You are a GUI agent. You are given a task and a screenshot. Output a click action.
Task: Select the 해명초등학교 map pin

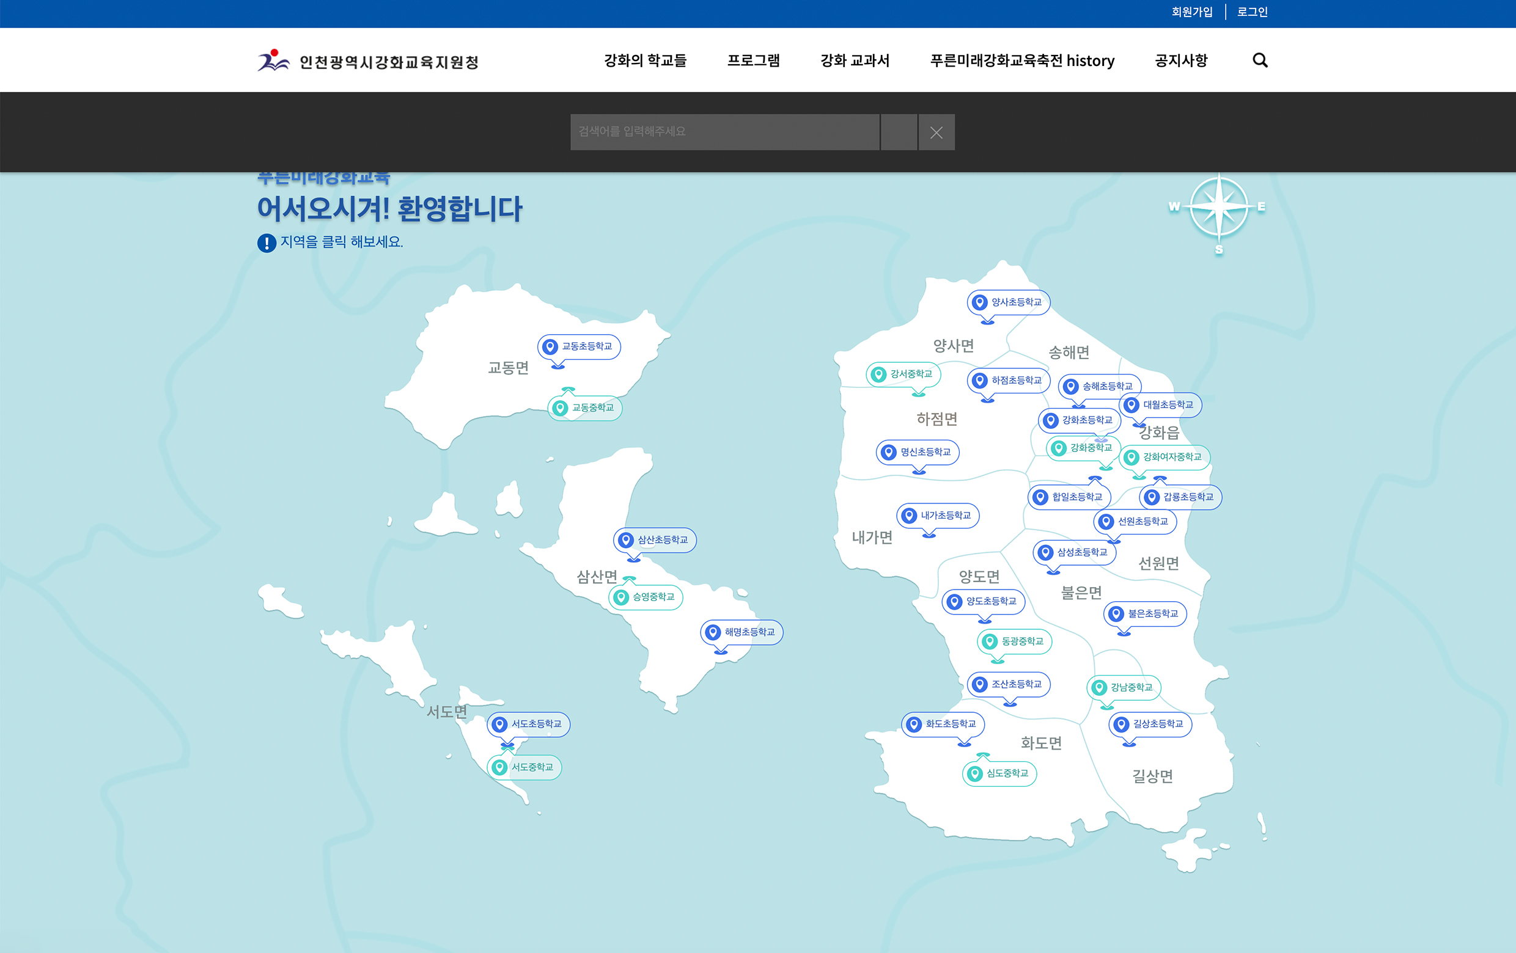(741, 632)
